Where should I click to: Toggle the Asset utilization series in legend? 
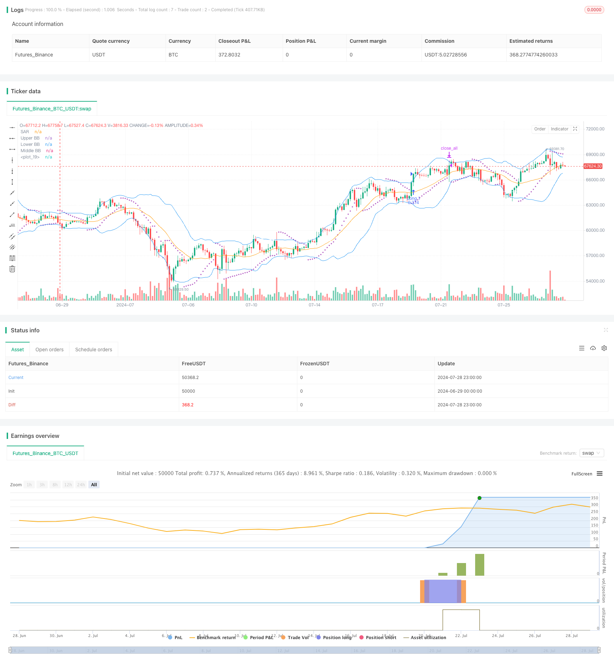[425, 637]
